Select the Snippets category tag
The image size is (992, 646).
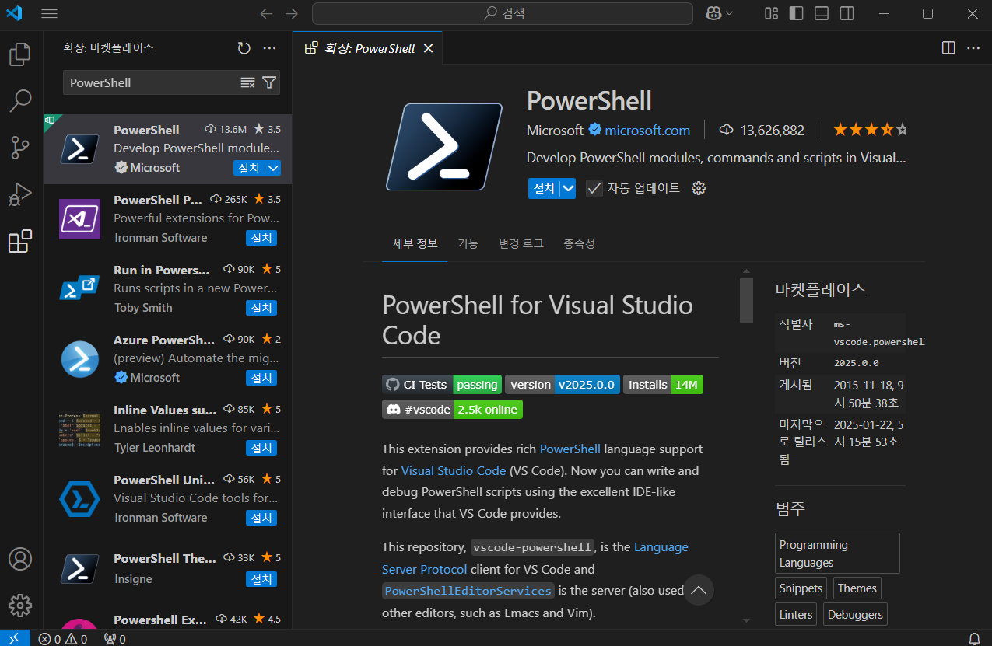click(x=801, y=588)
